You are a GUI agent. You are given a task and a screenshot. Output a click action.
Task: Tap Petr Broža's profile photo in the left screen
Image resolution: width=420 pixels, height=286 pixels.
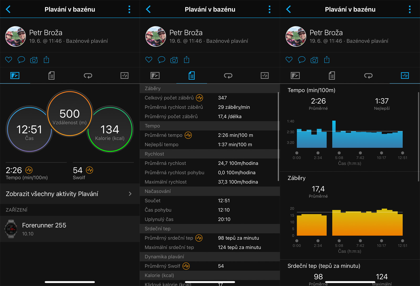pos(15,36)
